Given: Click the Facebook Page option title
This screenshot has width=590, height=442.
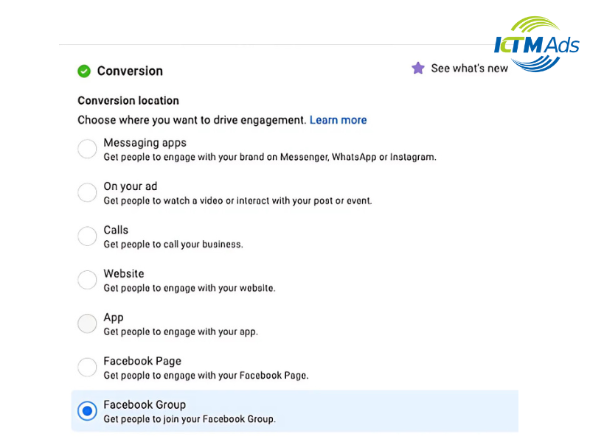Looking at the screenshot, I should tap(142, 361).
